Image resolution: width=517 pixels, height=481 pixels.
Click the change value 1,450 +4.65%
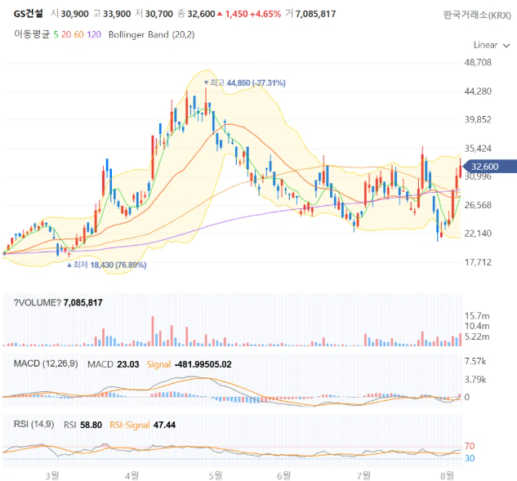click(x=253, y=14)
